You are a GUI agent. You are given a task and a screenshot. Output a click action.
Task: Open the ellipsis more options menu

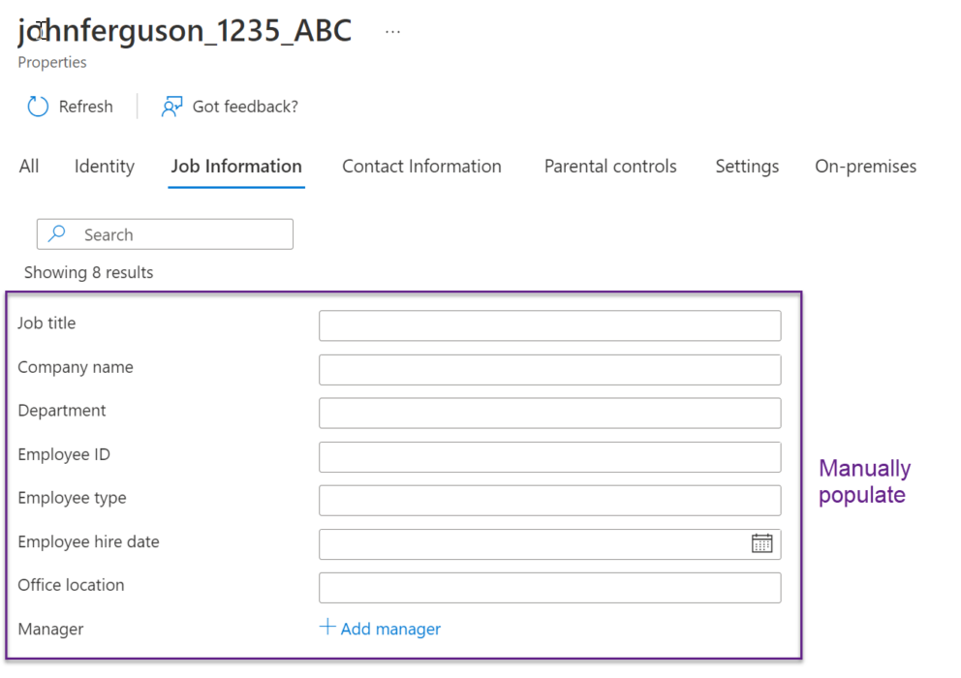pyautogui.click(x=392, y=31)
